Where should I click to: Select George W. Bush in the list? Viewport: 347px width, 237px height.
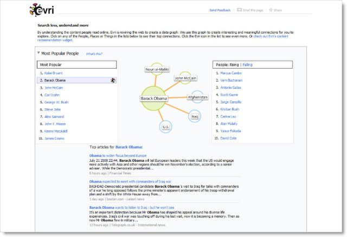[56, 102]
